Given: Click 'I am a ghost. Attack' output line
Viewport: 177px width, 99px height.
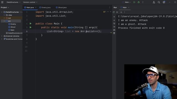Looking at the screenshot, I should (132, 24).
